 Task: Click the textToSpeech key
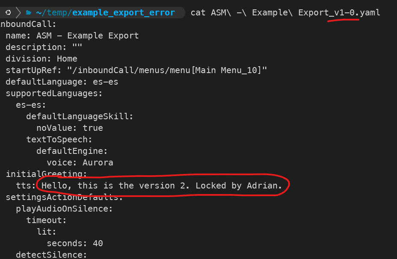59,139
